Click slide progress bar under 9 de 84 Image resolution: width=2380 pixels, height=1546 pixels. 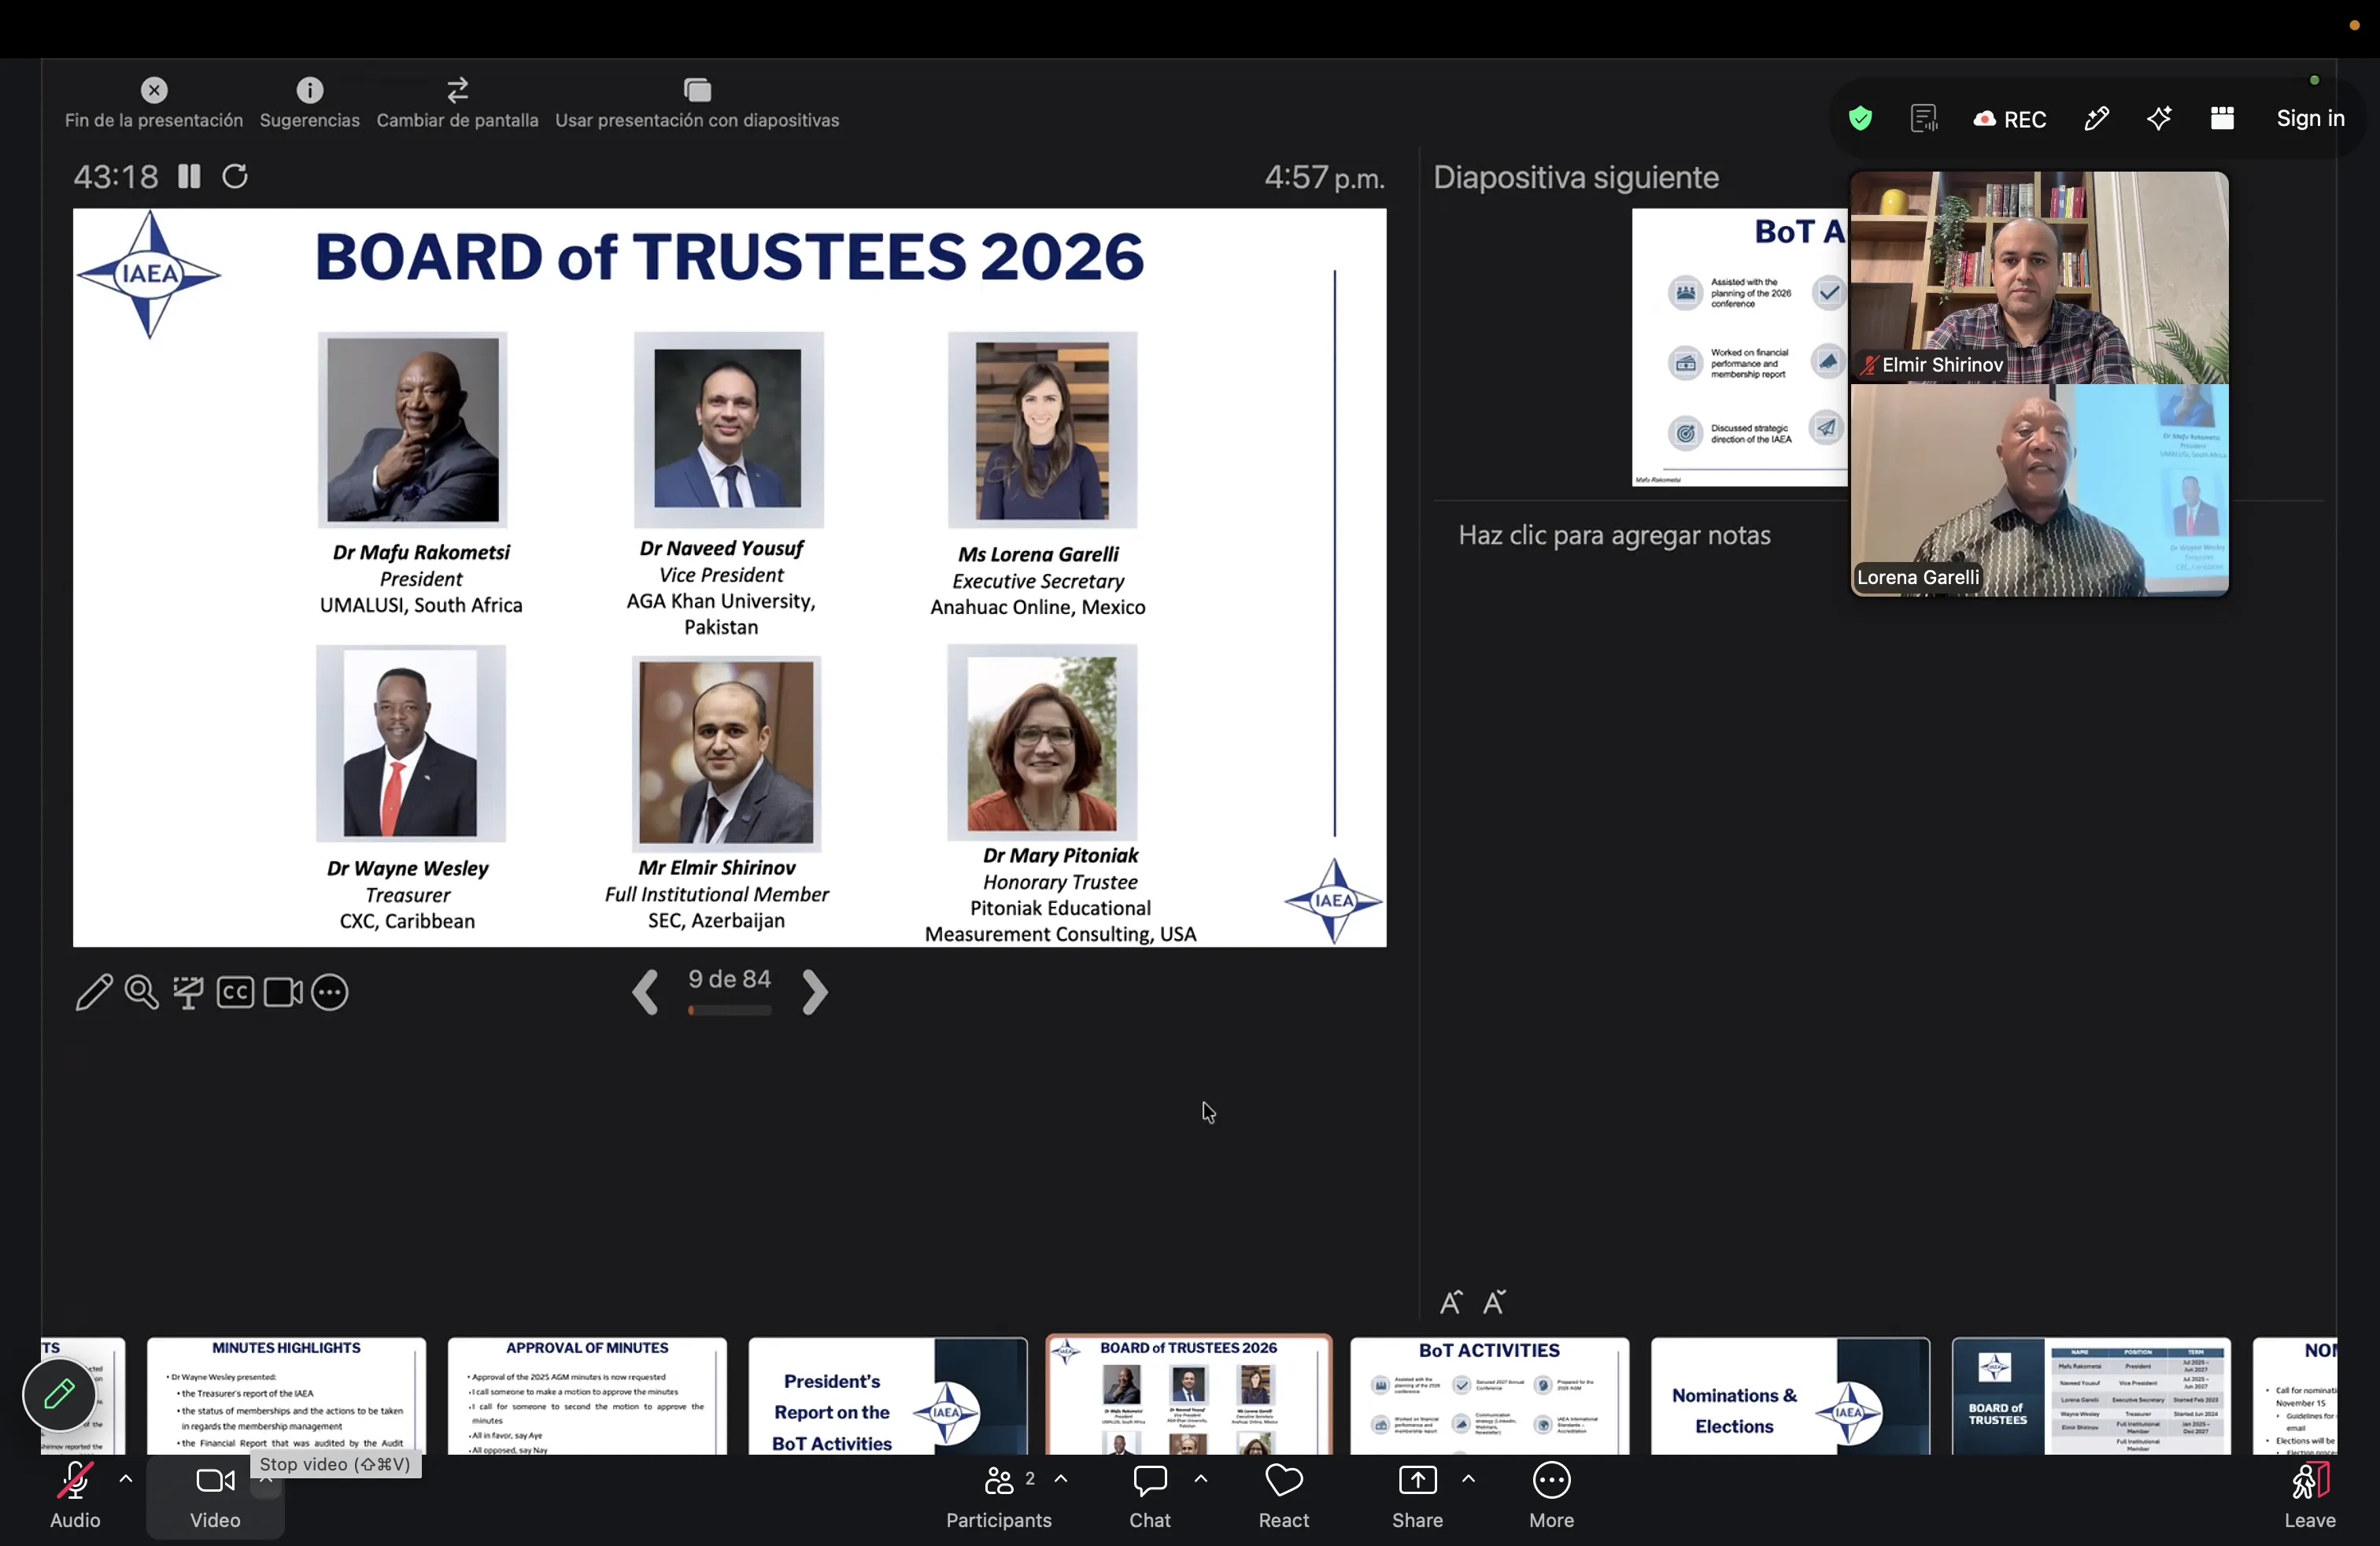tap(730, 1010)
